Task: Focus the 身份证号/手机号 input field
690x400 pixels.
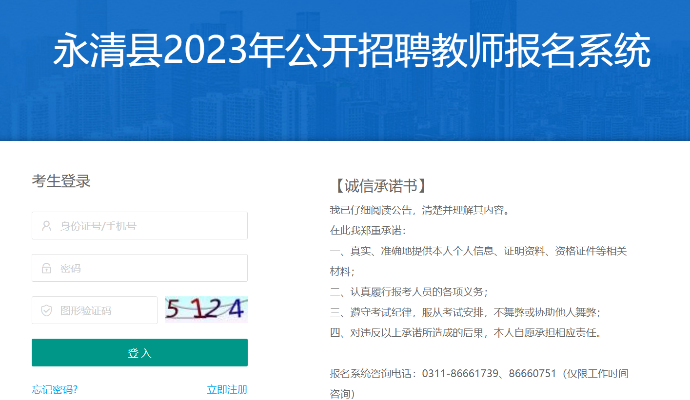Action: tap(139, 226)
